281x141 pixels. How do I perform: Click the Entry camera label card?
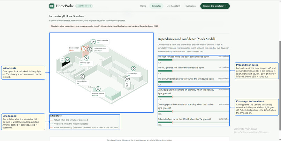coord(102,42)
